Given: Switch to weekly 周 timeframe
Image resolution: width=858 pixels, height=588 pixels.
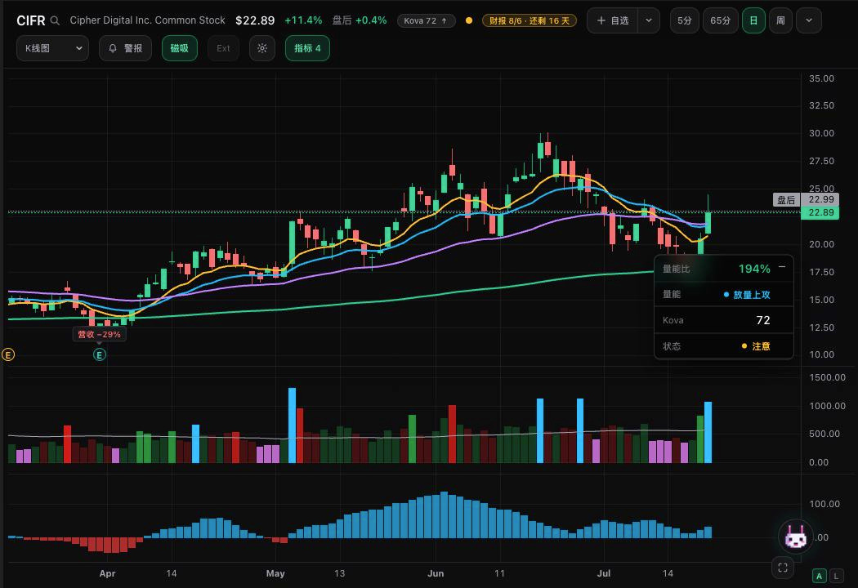Looking at the screenshot, I should coord(781,20).
